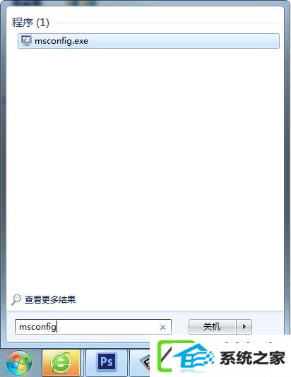Select the 程序 (1) category header
Screen dimensions: 291x377
(x=30, y=23)
